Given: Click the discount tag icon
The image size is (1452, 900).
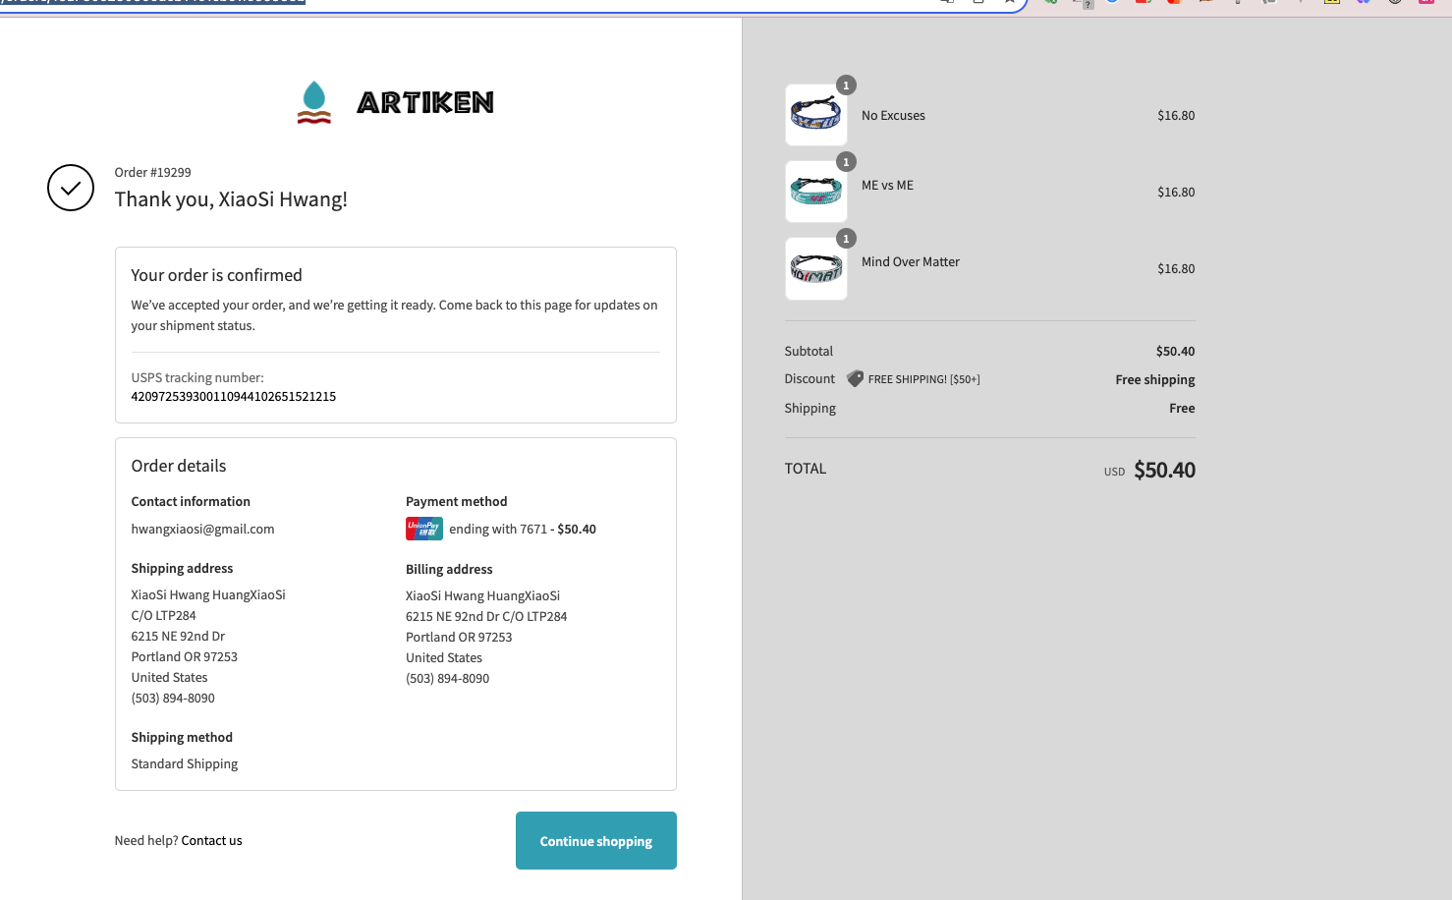Looking at the screenshot, I should pos(855,378).
